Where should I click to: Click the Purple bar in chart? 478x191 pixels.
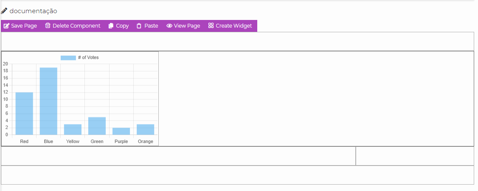pyautogui.click(x=121, y=131)
